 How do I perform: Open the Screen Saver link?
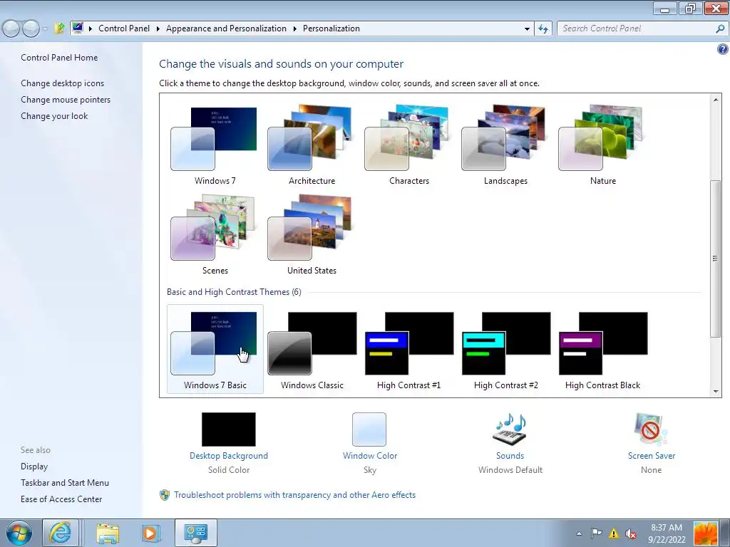652,456
